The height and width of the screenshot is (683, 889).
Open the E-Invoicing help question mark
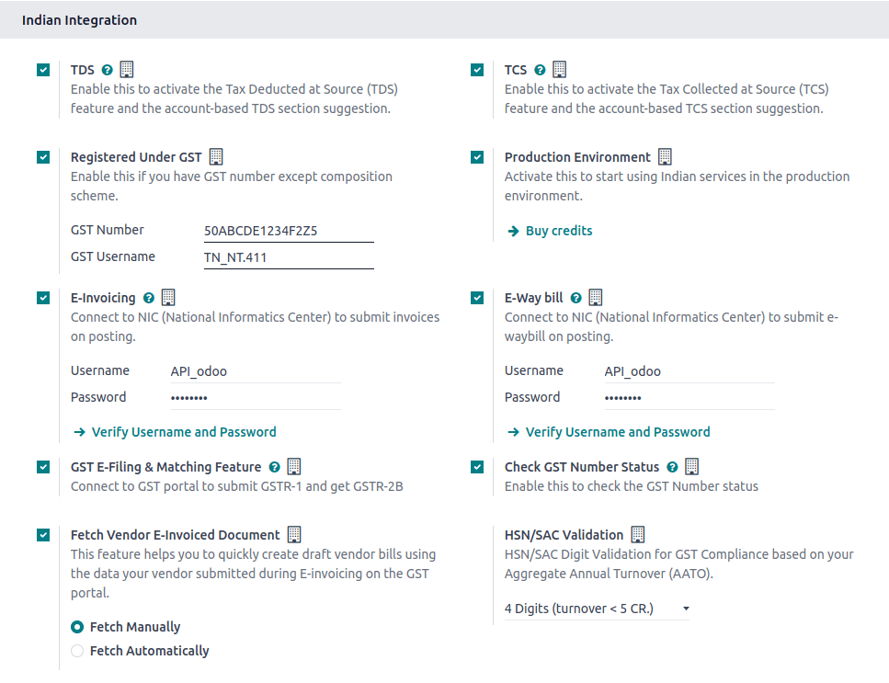click(x=148, y=298)
